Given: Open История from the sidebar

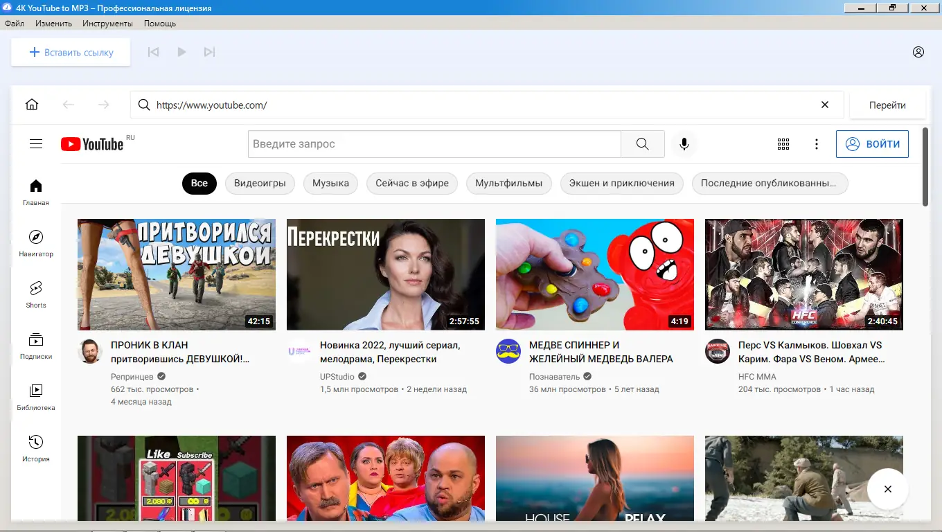Looking at the screenshot, I should coord(35,445).
